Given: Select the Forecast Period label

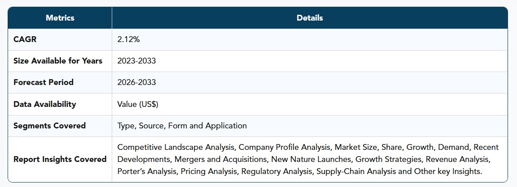Looking at the screenshot, I should tap(44, 82).
